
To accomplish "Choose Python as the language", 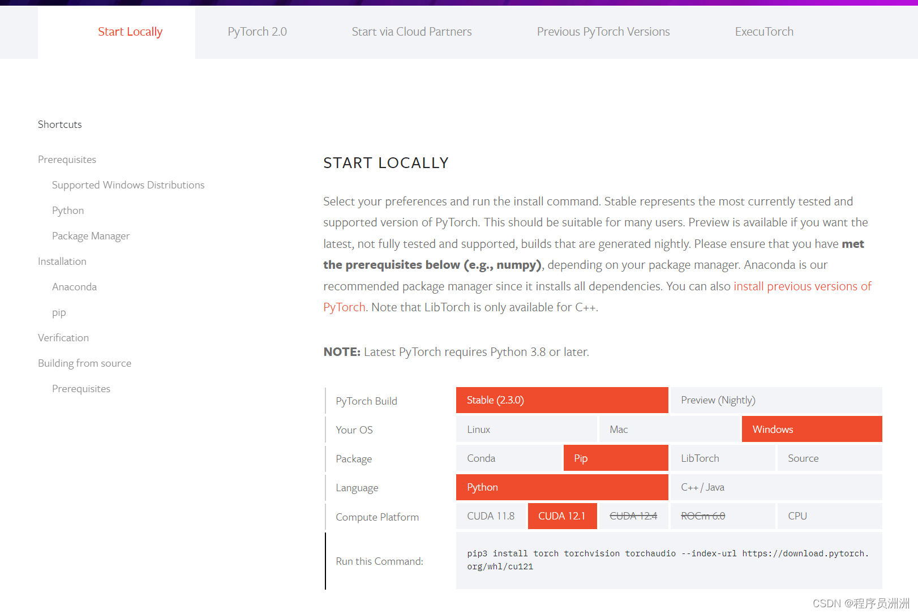I will point(562,487).
